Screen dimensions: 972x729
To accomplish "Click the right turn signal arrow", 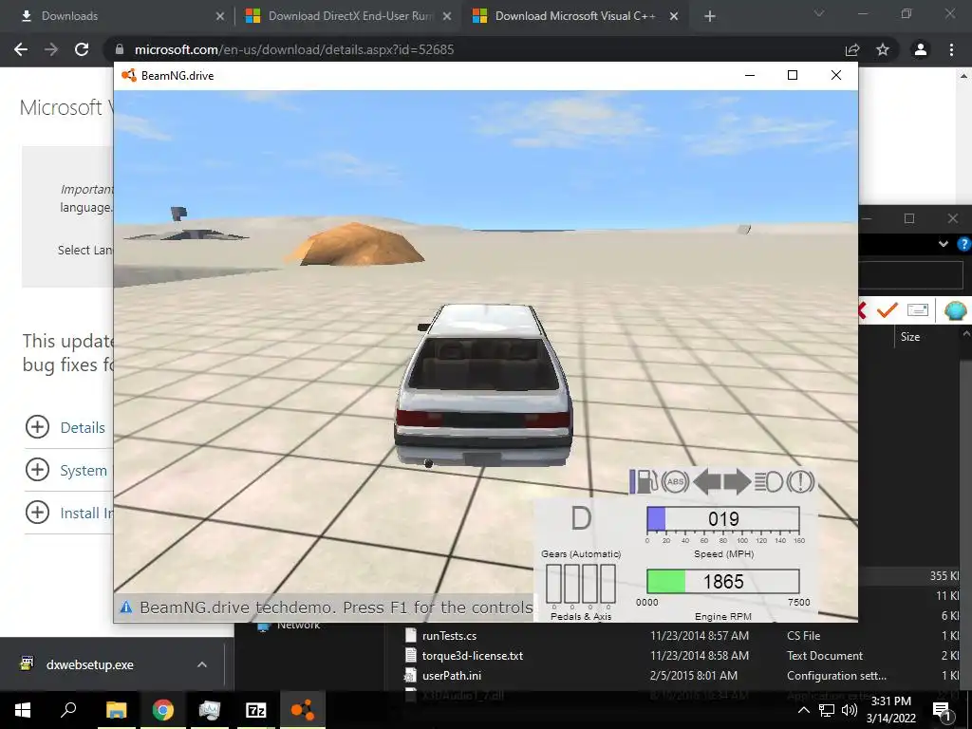I will click(x=737, y=481).
